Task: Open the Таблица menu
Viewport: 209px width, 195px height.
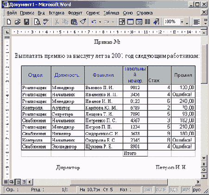Action: click(x=111, y=13)
